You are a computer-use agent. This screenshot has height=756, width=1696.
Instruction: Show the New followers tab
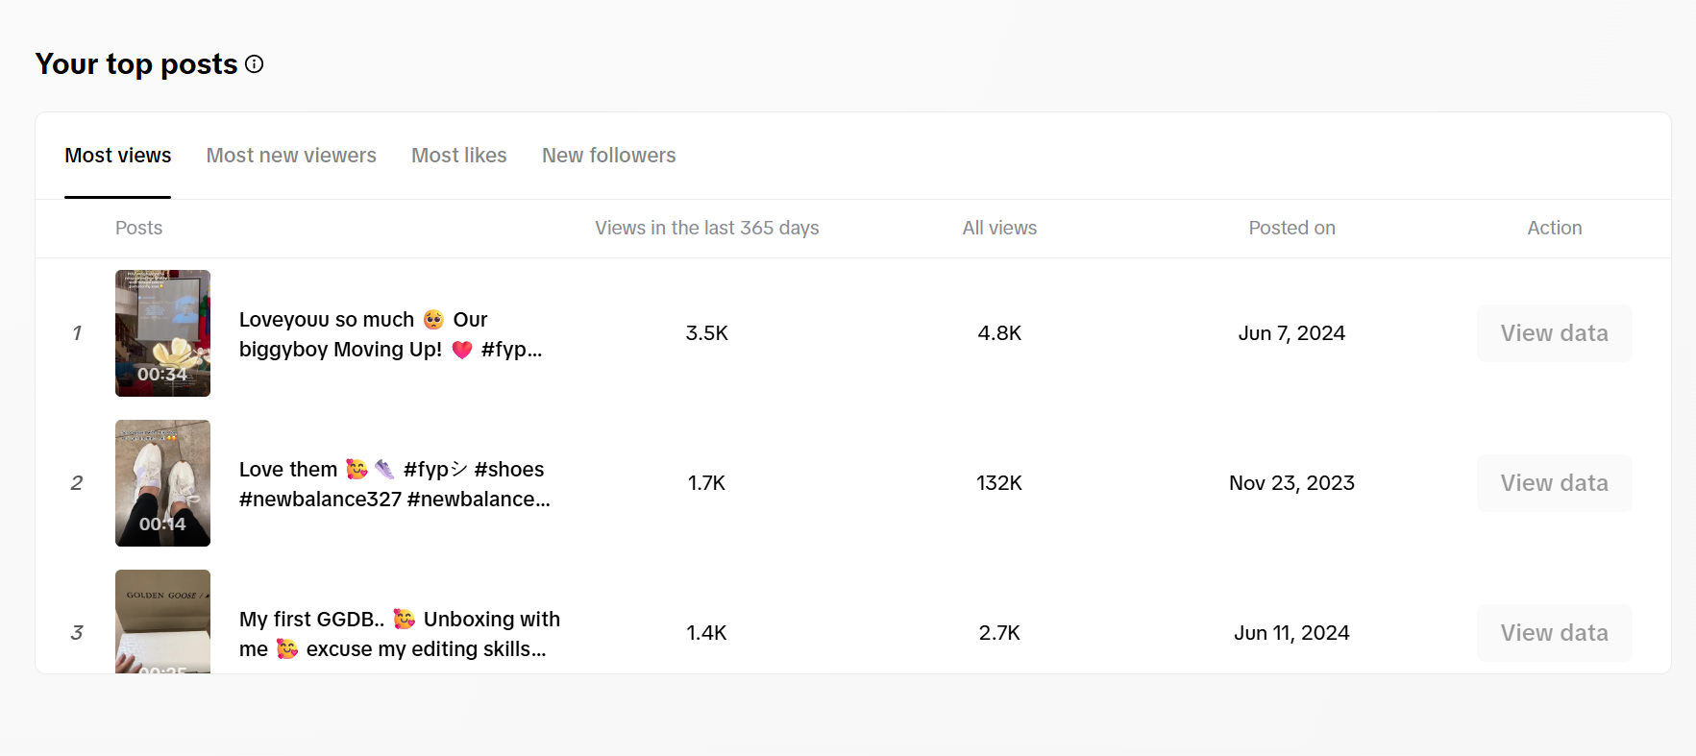coord(608,156)
